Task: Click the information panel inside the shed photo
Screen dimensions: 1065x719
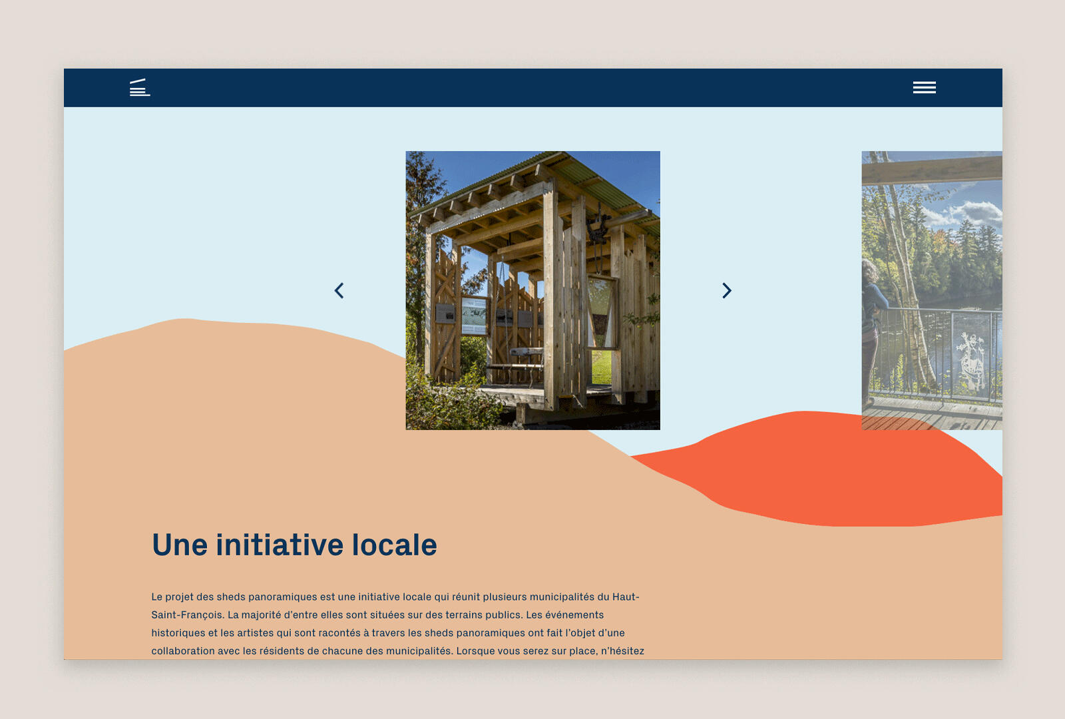Action: (474, 316)
